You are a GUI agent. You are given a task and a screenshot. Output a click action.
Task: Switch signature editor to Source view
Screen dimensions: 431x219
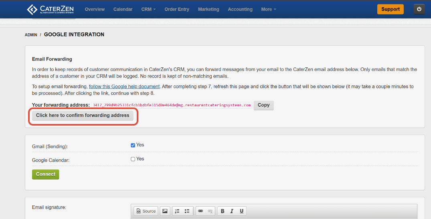(146, 211)
